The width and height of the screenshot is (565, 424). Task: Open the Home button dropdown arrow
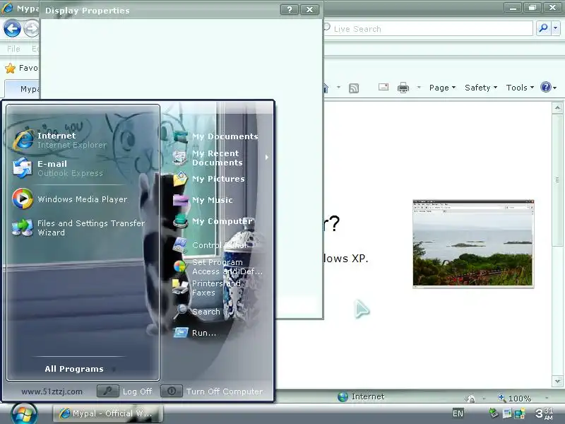coord(338,87)
